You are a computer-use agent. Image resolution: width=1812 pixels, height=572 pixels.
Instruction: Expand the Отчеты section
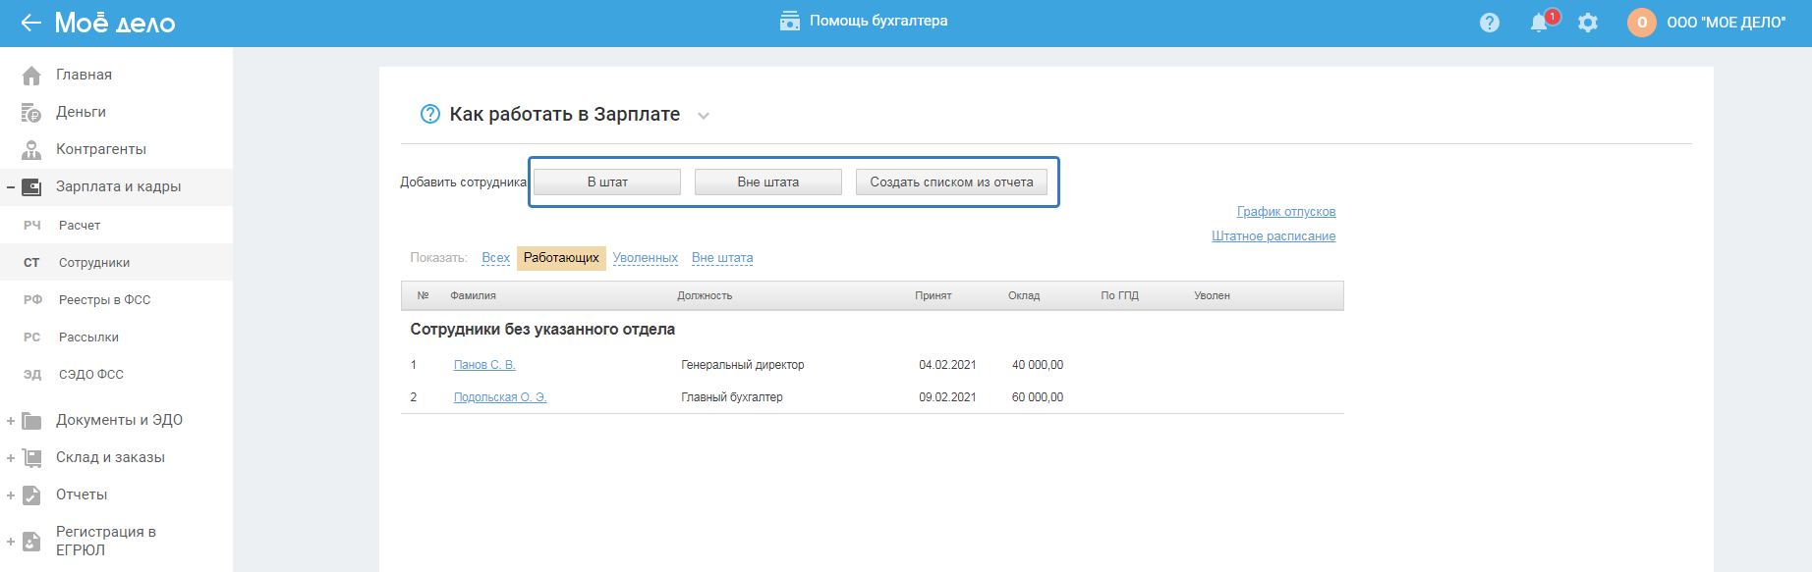point(11,495)
